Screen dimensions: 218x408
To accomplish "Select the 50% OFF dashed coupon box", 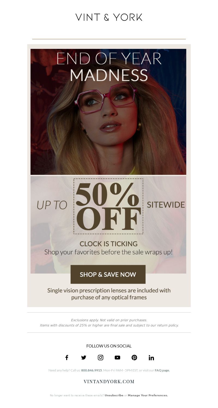I will point(108,206).
